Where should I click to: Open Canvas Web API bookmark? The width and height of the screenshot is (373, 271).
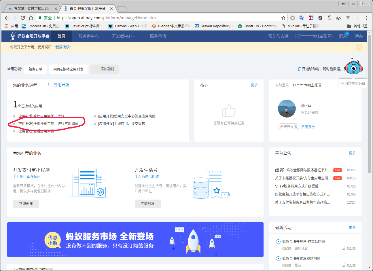pyautogui.click(x=127, y=26)
